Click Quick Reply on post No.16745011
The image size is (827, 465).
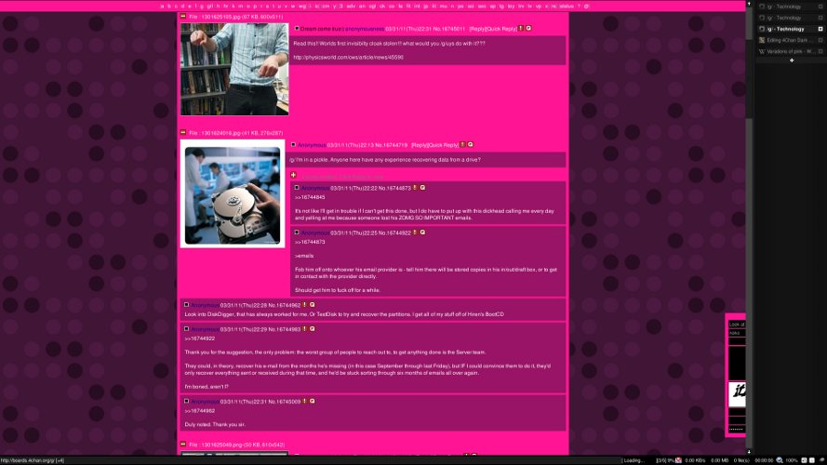[x=501, y=29]
